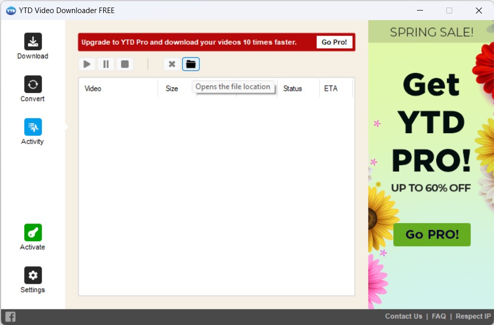The width and height of the screenshot is (494, 325).
Task: Click the Remove (X) toolbar button
Action: pyautogui.click(x=172, y=64)
